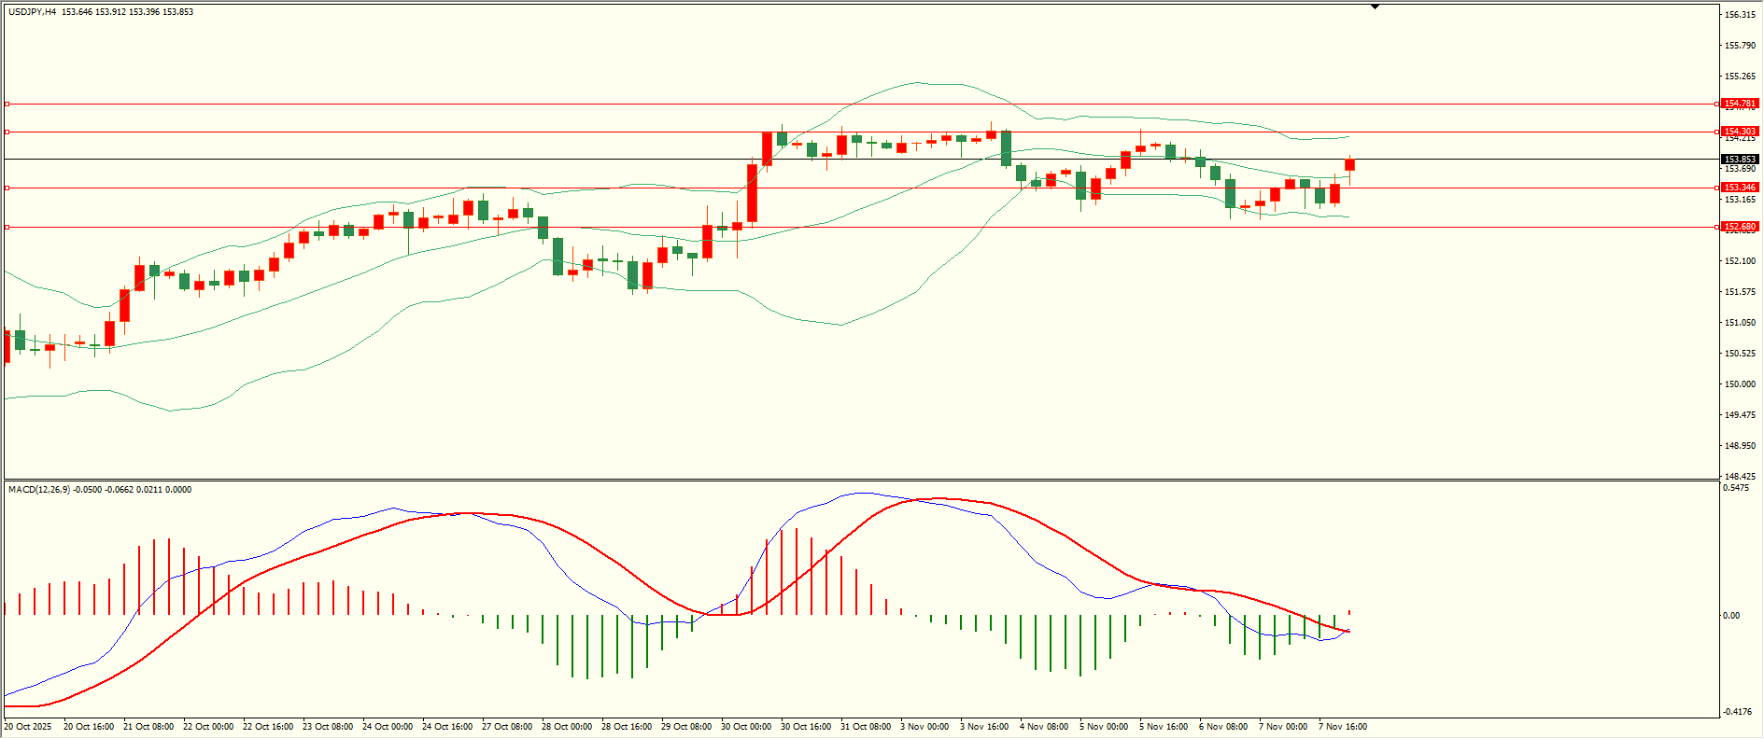Click the 156.315 price scale value
Viewport: 1764px width, 739px height.
[x=1740, y=15]
